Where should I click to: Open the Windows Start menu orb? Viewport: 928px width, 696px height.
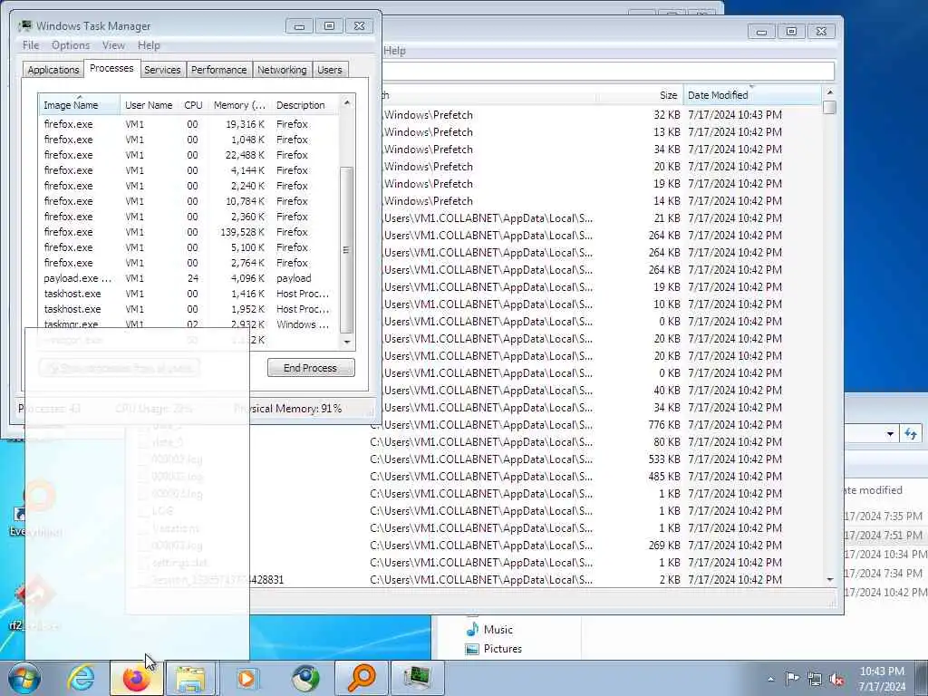[x=24, y=678]
